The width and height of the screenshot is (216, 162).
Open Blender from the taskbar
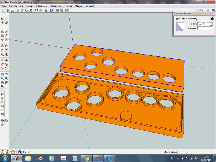[40, 158]
